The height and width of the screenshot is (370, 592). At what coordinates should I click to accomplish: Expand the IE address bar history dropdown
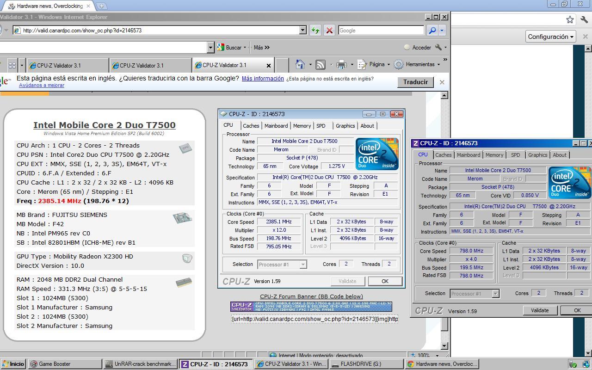coord(303,30)
